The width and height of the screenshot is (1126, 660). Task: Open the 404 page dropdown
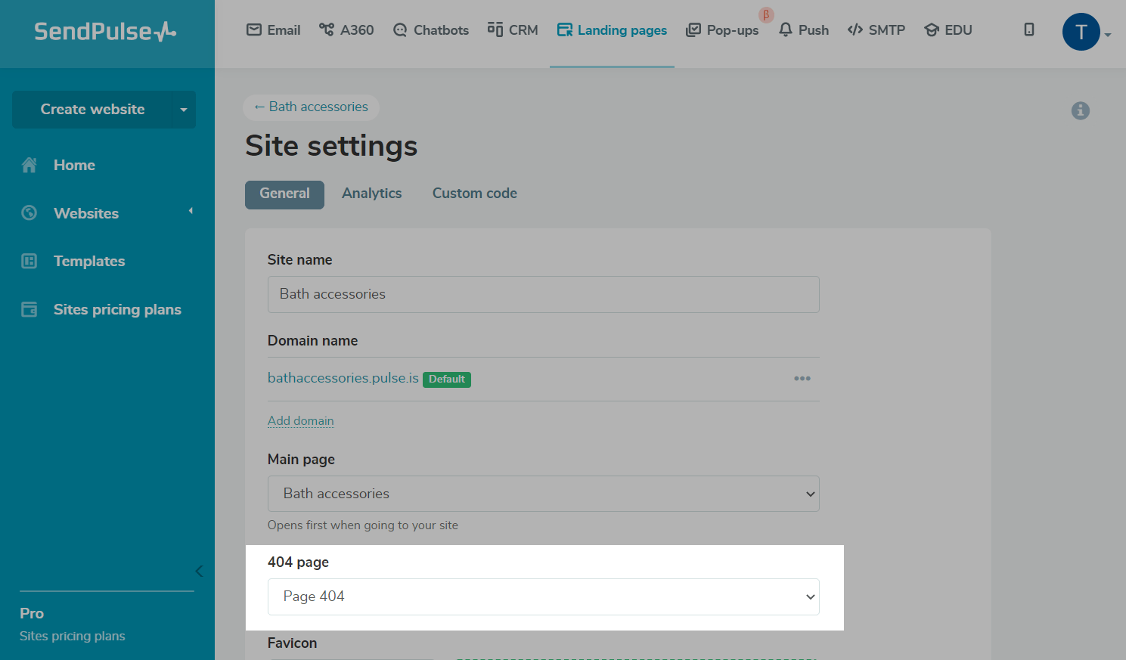pos(543,596)
